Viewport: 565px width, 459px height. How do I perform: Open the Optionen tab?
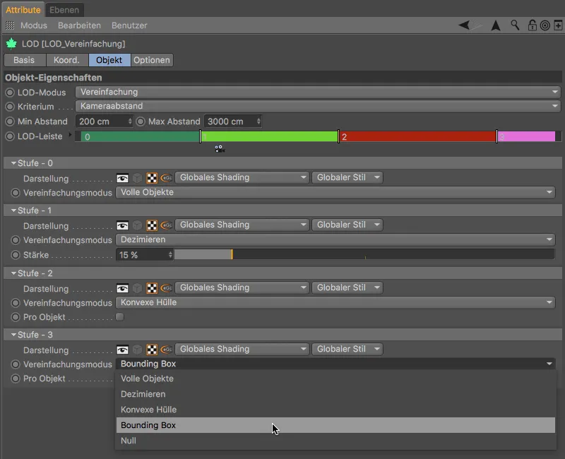coord(152,60)
